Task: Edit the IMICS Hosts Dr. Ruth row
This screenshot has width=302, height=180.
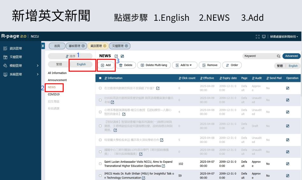Action: coord(288,176)
